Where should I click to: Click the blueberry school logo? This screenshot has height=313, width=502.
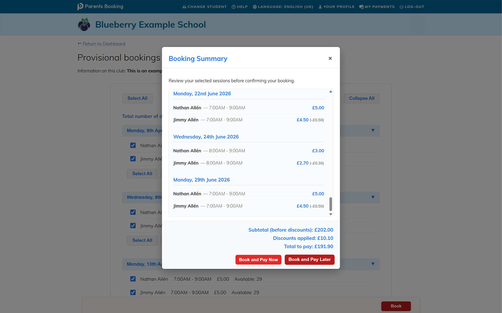(84, 25)
